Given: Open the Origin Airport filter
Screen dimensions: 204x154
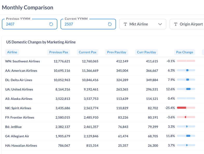Looking at the screenshot, I should (x=187, y=24).
